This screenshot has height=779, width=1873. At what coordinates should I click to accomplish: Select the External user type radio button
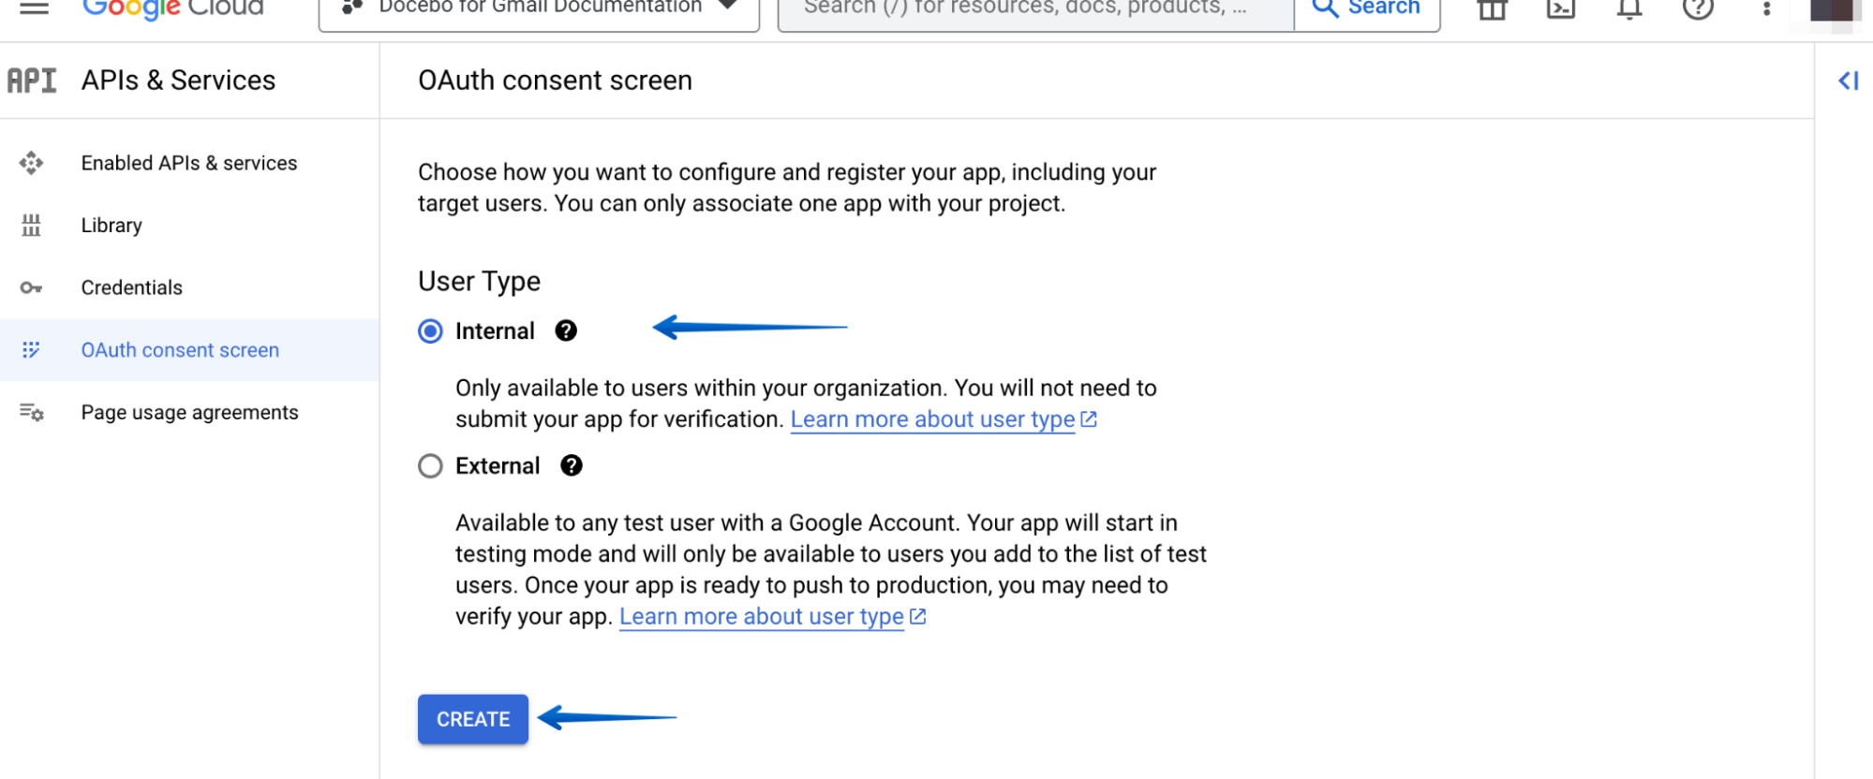tap(430, 466)
